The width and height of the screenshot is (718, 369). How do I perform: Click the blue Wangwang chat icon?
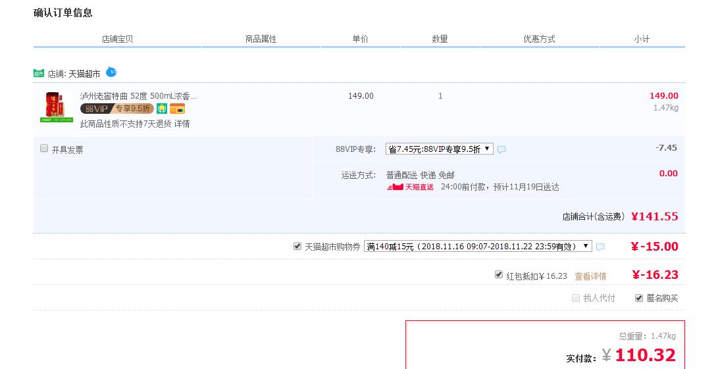coord(111,72)
